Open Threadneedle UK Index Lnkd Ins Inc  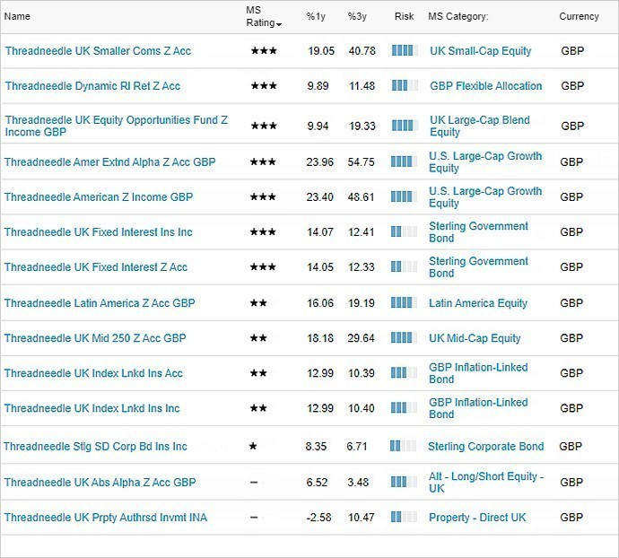tap(92, 408)
